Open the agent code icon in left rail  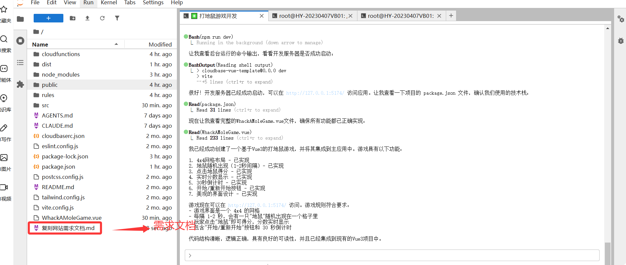pyautogui.click(x=4, y=69)
